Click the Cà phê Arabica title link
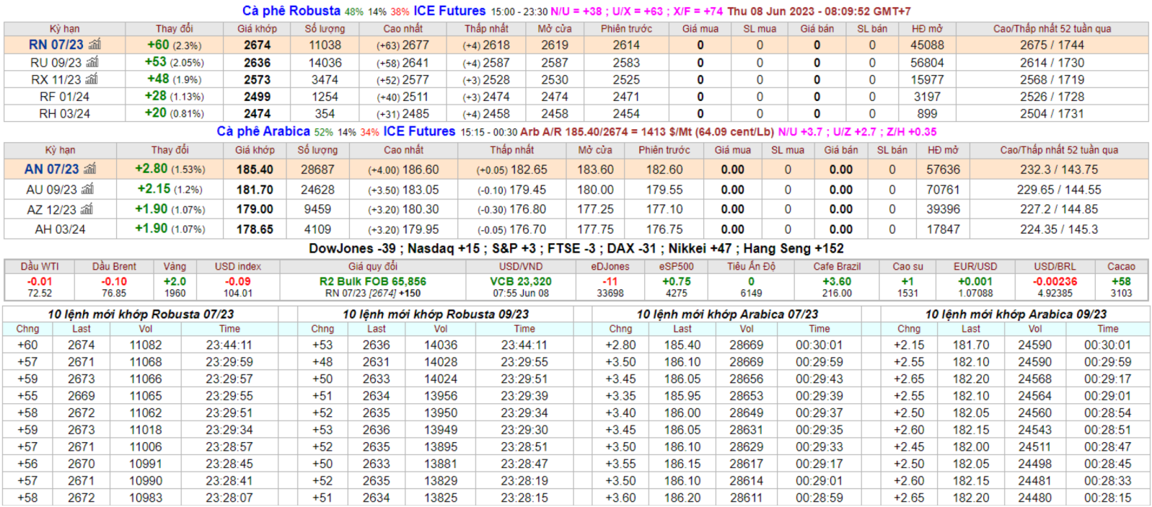This screenshot has height=507, width=1152. (263, 131)
